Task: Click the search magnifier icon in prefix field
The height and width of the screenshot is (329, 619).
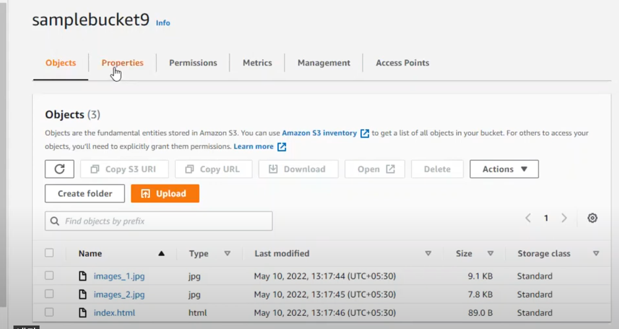Action: (55, 221)
